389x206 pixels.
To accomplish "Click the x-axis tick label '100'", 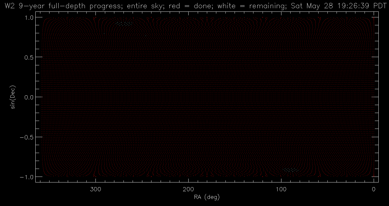I will [x=281, y=189].
